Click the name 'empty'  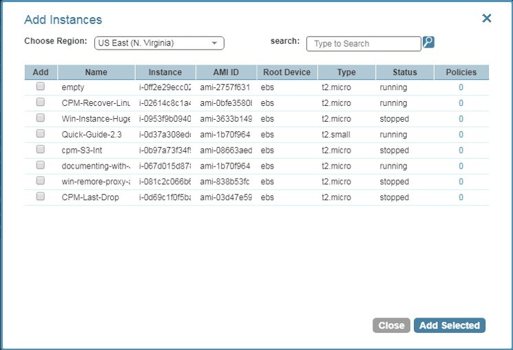point(73,87)
